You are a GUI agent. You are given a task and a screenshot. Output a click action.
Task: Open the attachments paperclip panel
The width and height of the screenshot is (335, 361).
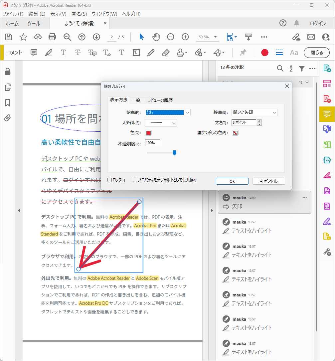[x=8, y=118]
